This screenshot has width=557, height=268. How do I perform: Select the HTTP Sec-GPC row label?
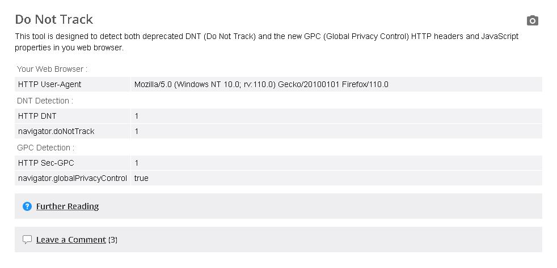pyautogui.click(x=46, y=163)
